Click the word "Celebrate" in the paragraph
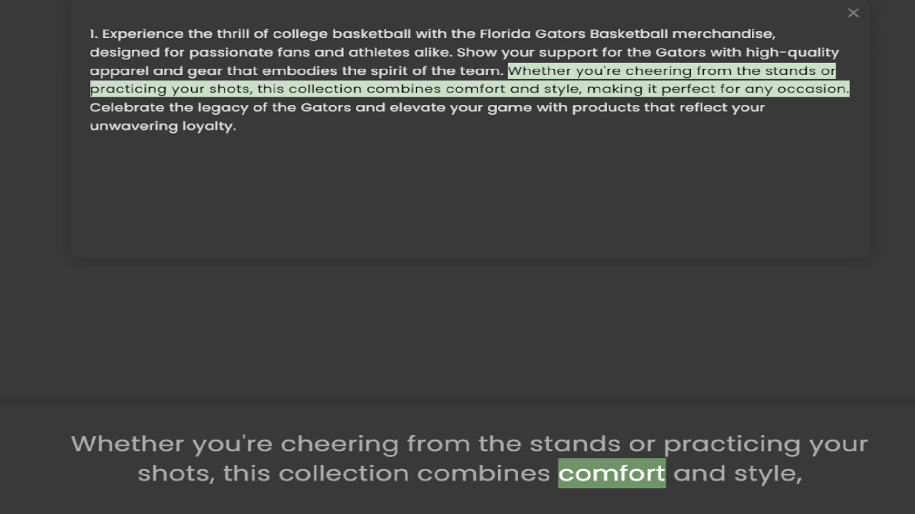915x514 pixels. (127, 108)
